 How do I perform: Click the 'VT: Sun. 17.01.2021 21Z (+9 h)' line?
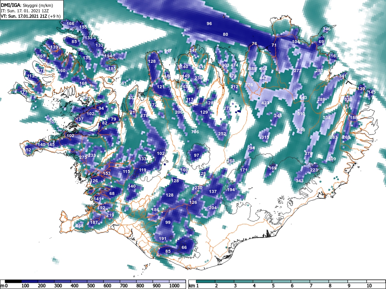(30, 16)
